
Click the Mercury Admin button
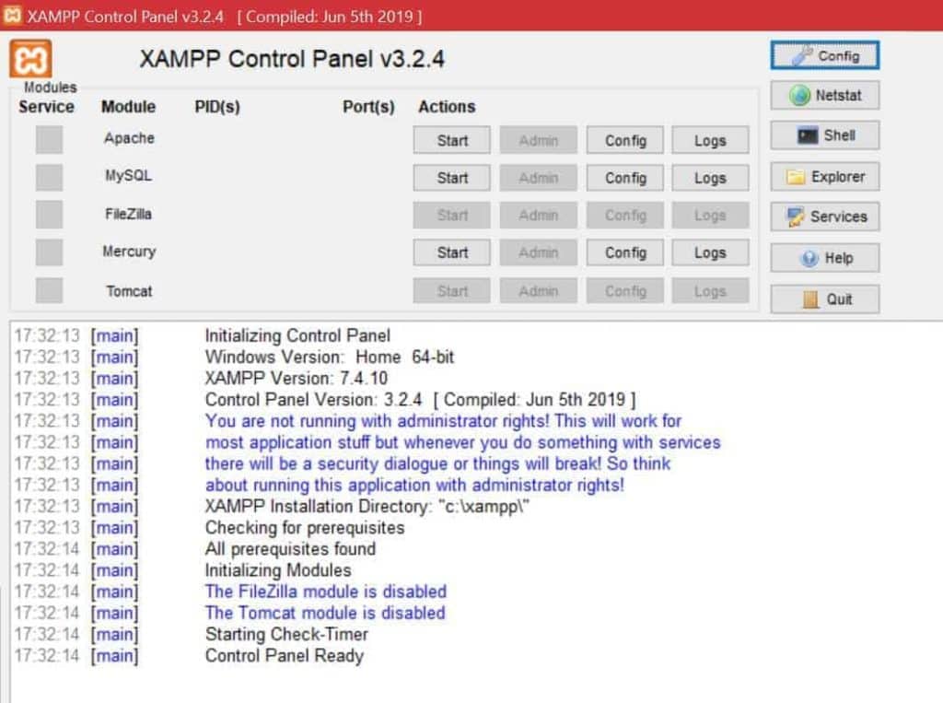[538, 252]
